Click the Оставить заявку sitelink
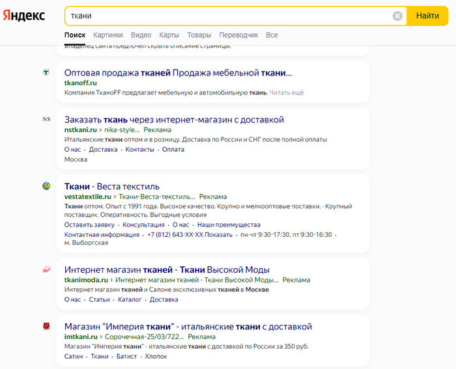This screenshot has width=456, height=369. pyautogui.click(x=89, y=225)
